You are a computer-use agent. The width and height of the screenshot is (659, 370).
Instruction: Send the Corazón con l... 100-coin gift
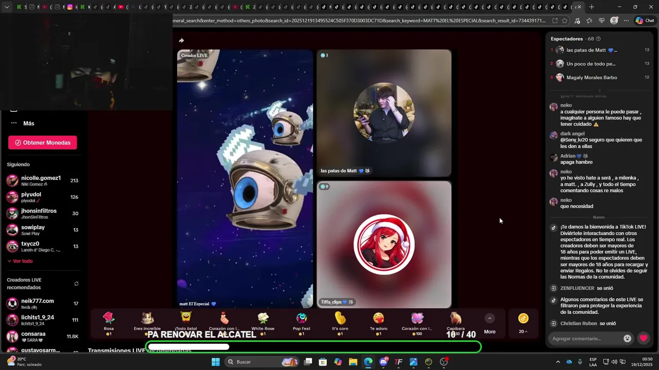coord(417,323)
